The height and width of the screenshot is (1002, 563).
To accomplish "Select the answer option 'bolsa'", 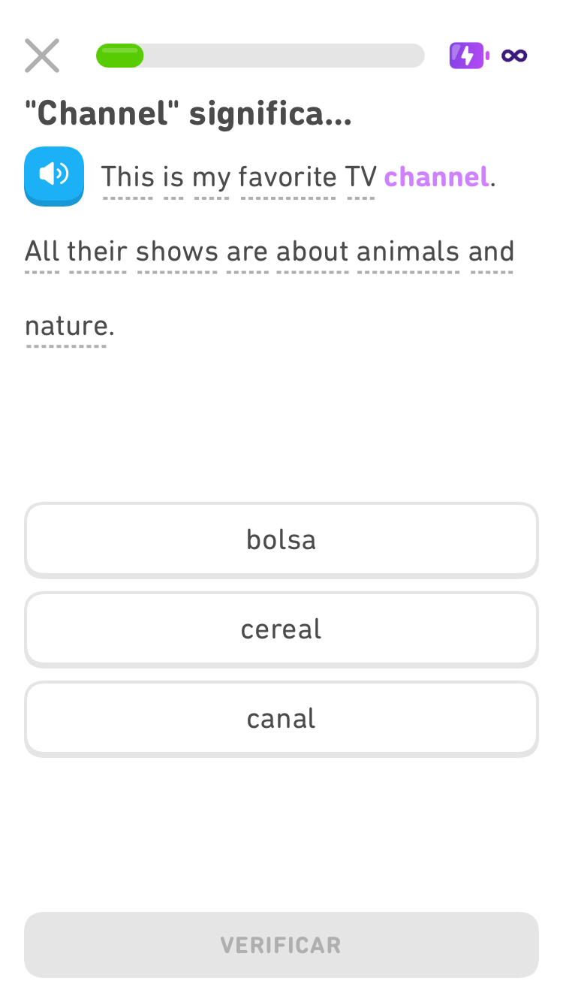I will [x=281, y=539].
